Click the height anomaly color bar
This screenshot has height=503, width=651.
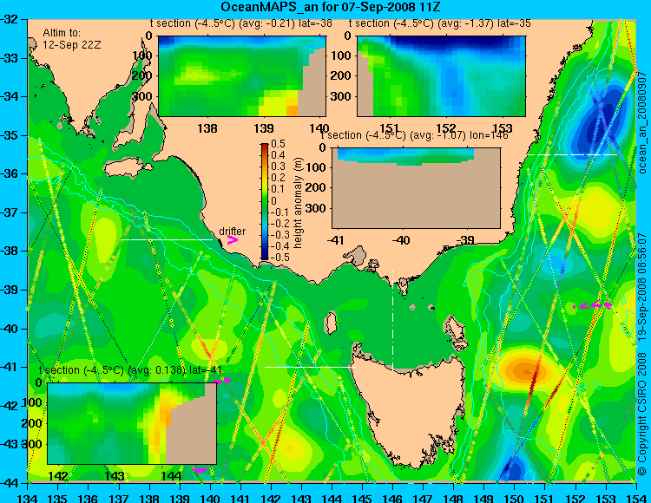265,201
